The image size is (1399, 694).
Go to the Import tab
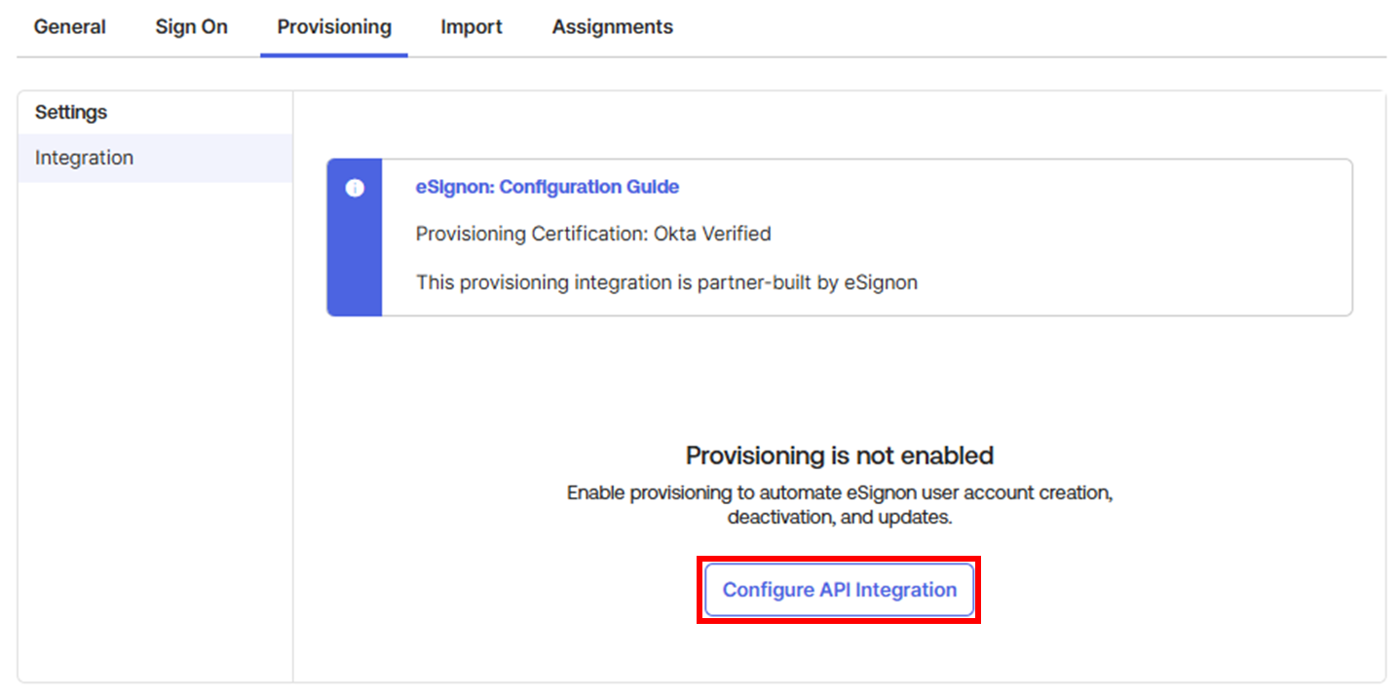pyautogui.click(x=472, y=27)
